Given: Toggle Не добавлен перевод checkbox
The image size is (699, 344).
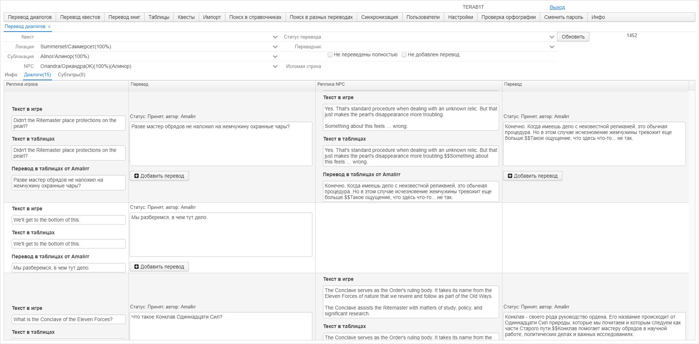Looking at the screenshot, I should (404, 55).
